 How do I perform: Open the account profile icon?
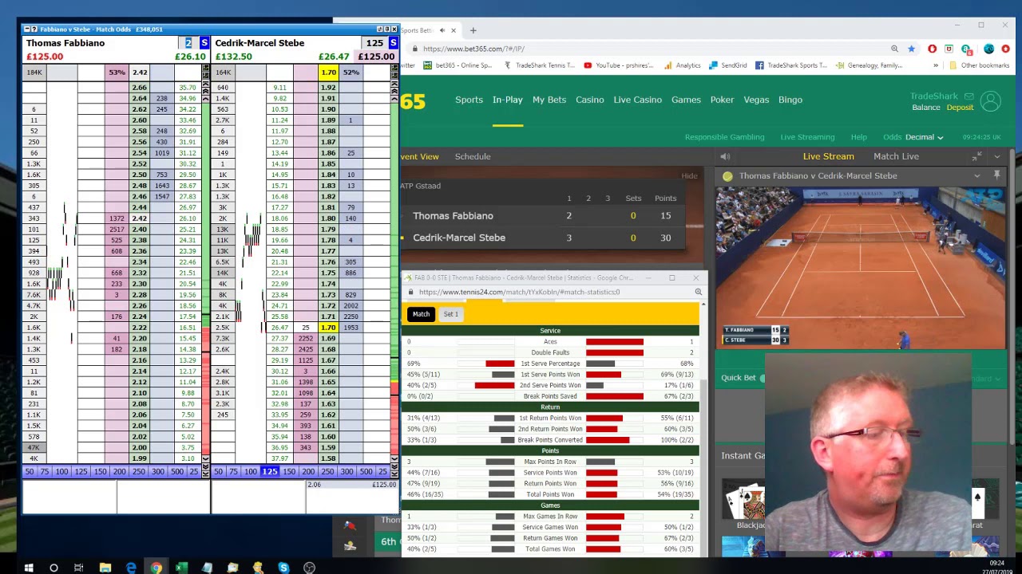click(x=991, y=101)
